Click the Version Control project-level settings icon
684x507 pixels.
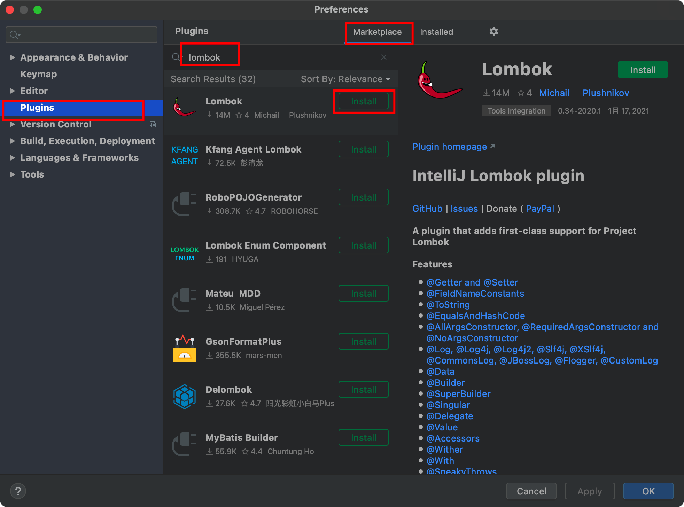(x=153, y=124)
